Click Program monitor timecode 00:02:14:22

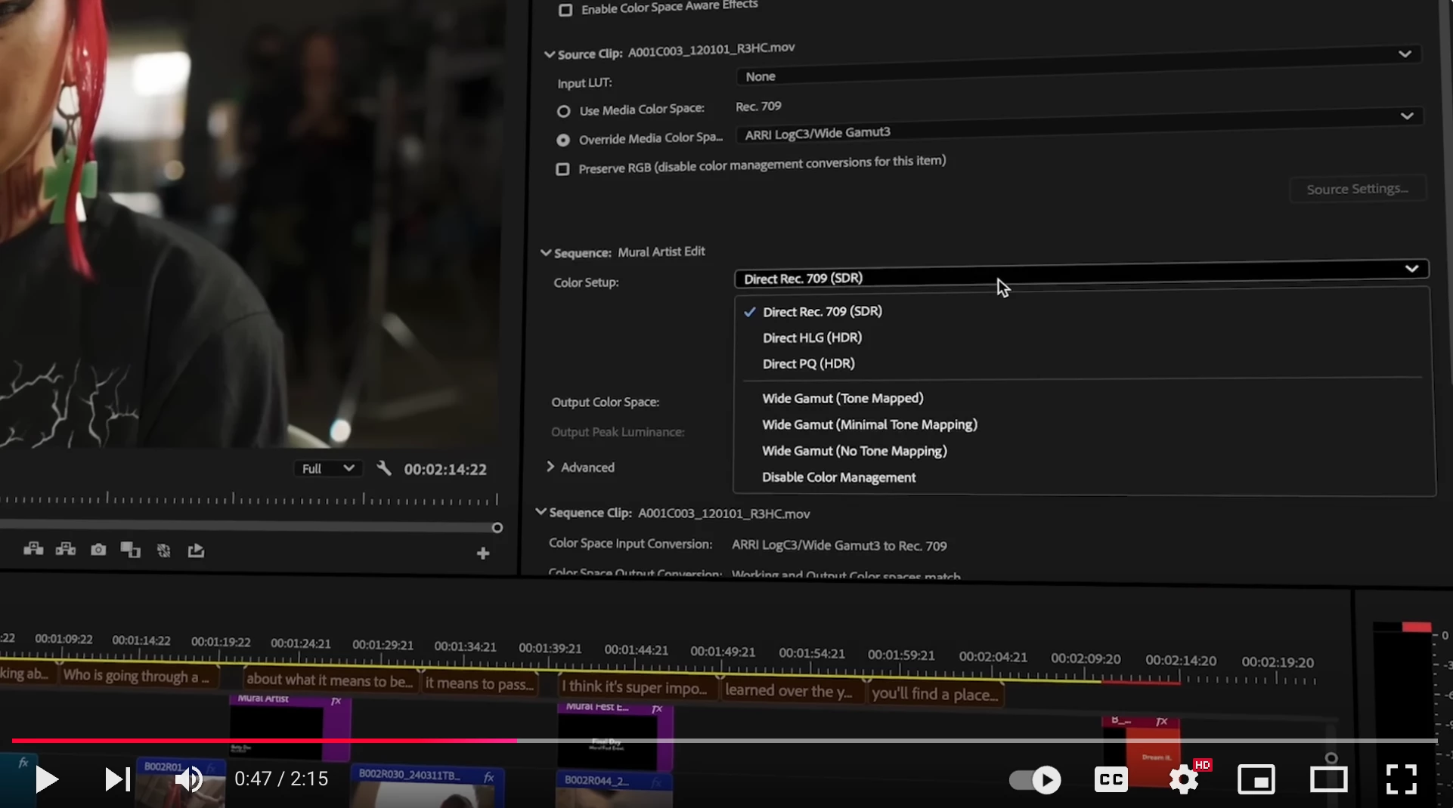click(445, 469)
